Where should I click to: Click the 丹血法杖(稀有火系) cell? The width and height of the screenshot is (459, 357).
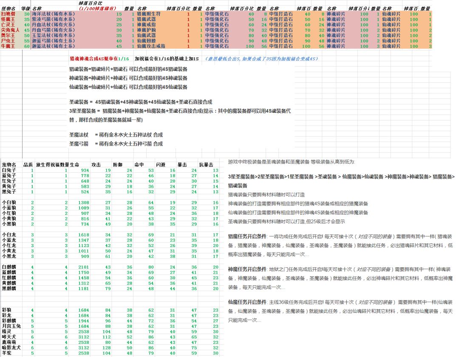(53, 25)
